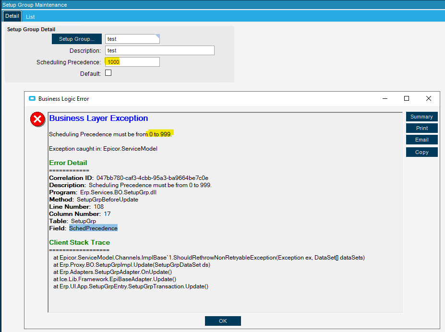Image resolution: width=445 pixels, height=332 pixels.
Task: Switch to the List tab
Action: (30, 17)
